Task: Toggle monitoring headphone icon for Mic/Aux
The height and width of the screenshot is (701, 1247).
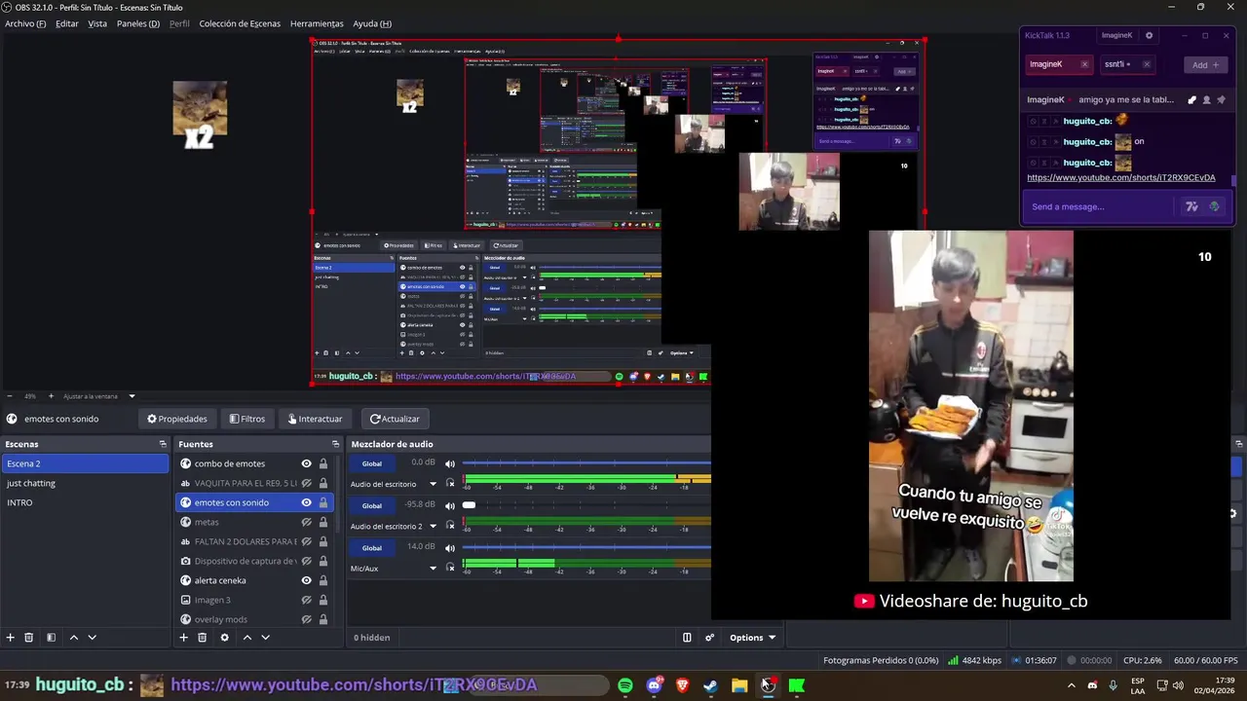Action: pyautogui.click(x=450, y=568)
